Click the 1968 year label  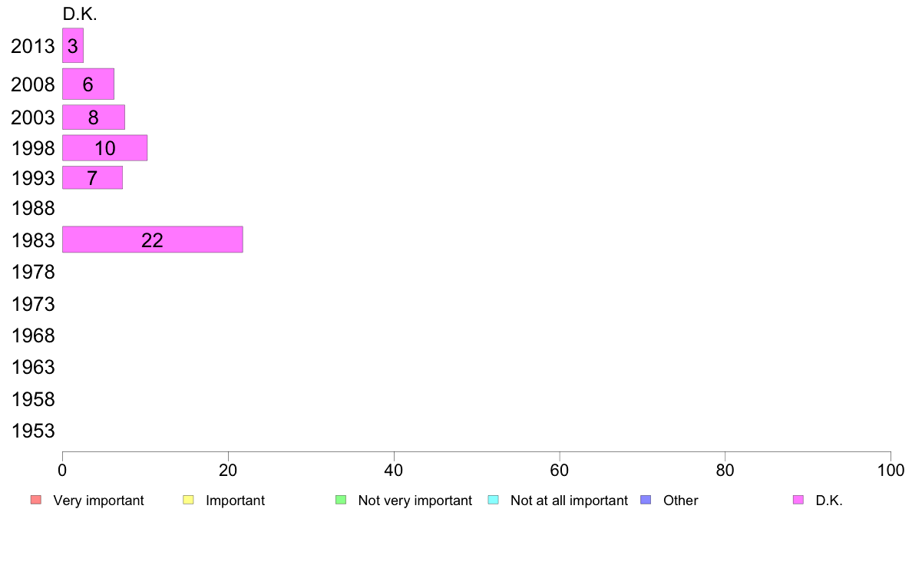33,335
